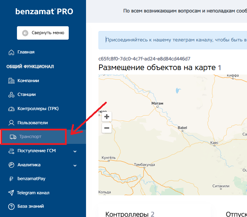Click the По всем возникающим вопросам header text

point(185,11)
